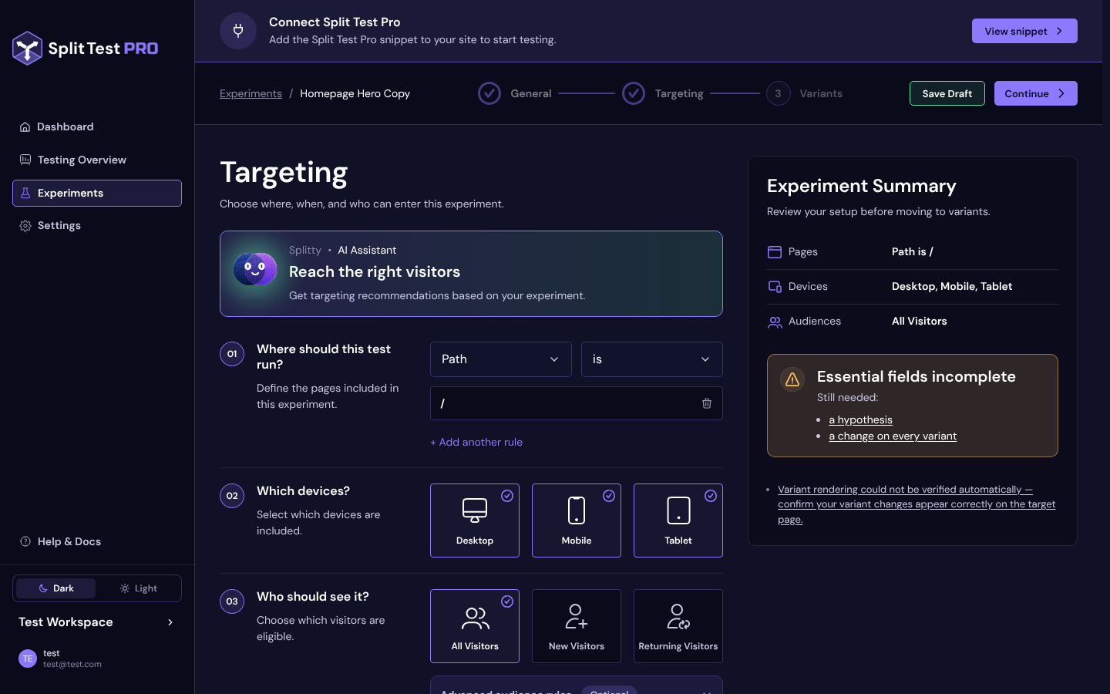Delete the path rule with trash icon
Viewport: 1110px width, 694px height.
(x=707, y=403)
